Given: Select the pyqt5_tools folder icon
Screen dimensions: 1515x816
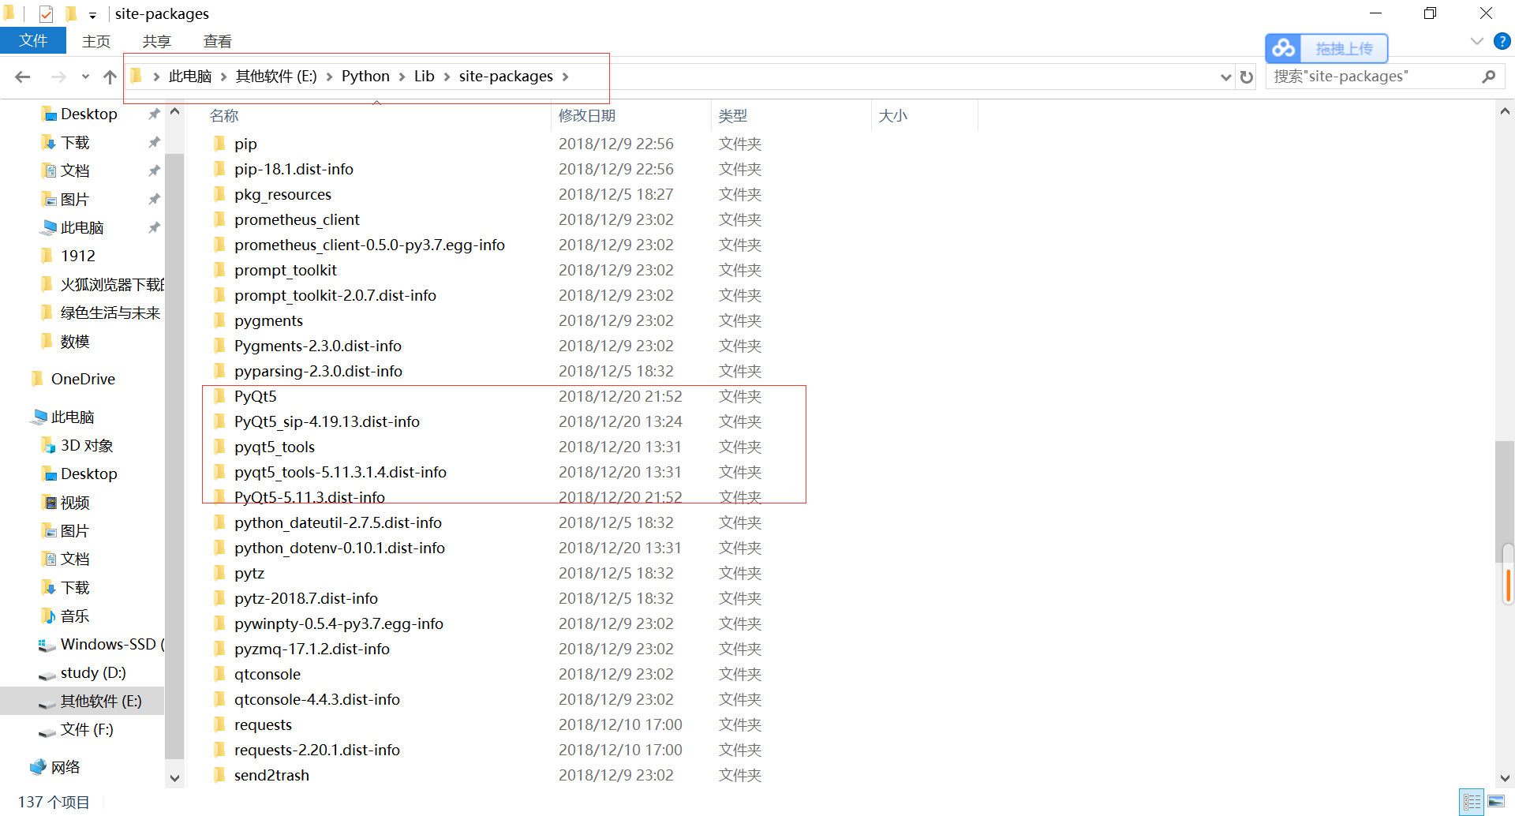Looking at the screenshot, I should point(220,447).
